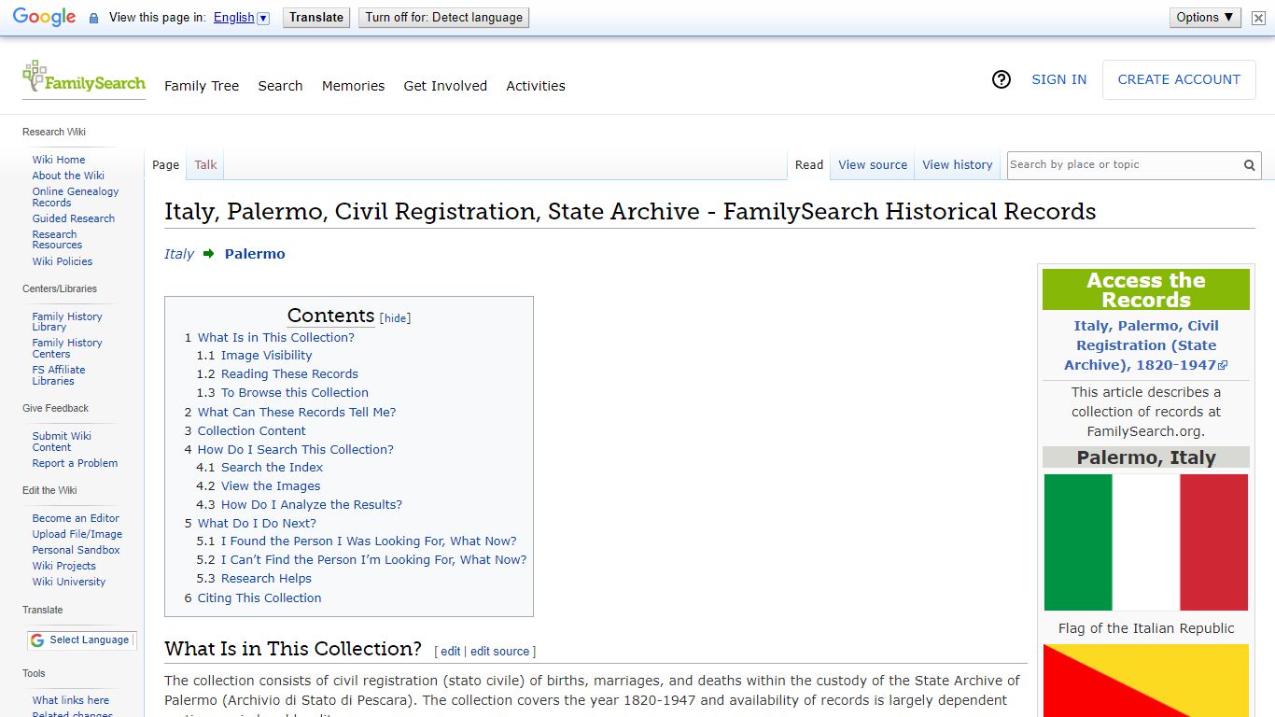Open Italy, Palermo, Civil Registration records link
Image resolution: width=1275 pixels, height=717 pixels.
point(1146,345)
